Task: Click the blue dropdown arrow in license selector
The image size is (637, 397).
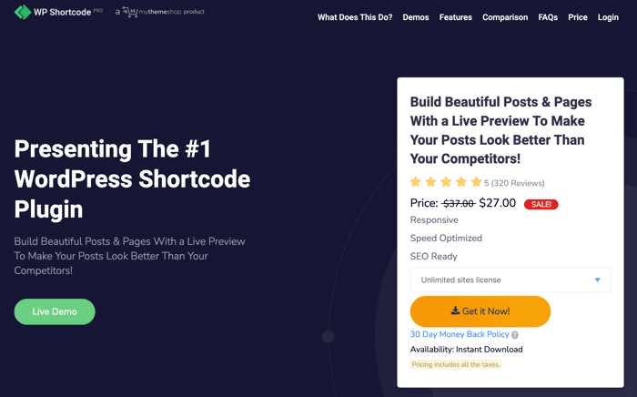Action: pyautogui.click(x=598, y=280)
